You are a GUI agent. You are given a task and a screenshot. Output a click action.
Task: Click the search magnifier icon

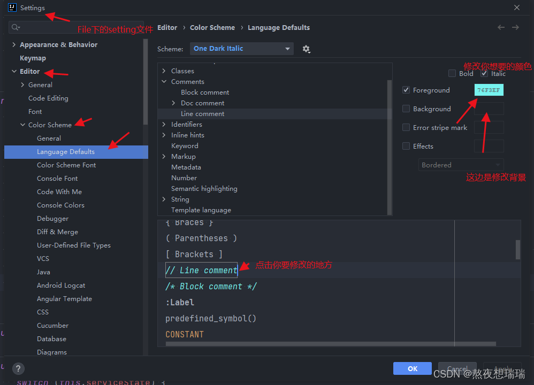coord(16,27)
